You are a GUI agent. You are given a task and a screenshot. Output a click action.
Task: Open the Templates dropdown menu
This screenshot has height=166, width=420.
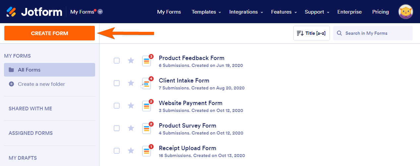(x=206, y=12)
